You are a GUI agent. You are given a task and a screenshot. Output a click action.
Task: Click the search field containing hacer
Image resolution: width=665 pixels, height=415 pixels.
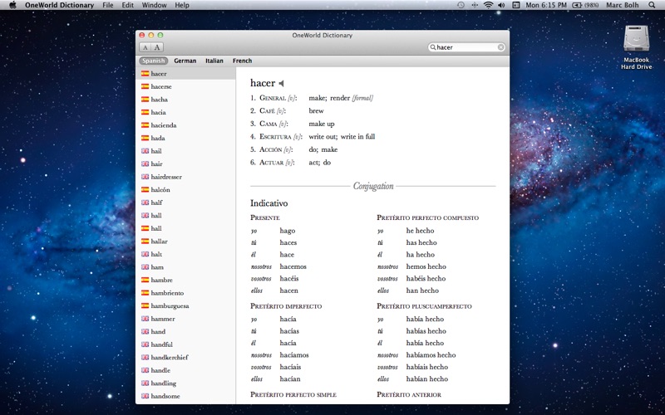click(x=466, y=47)
